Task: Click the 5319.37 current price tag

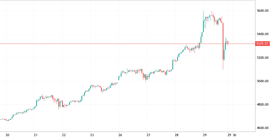Action: point(262,44)
